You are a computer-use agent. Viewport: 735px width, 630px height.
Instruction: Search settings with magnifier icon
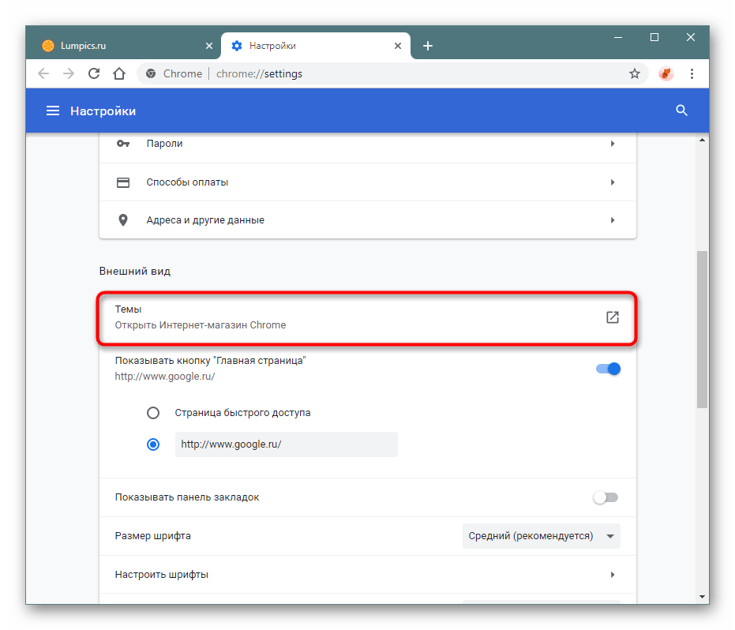click(681, 111)
